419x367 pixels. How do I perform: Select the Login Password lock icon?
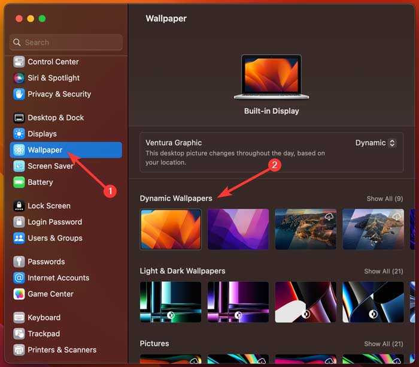pos(19,222)
